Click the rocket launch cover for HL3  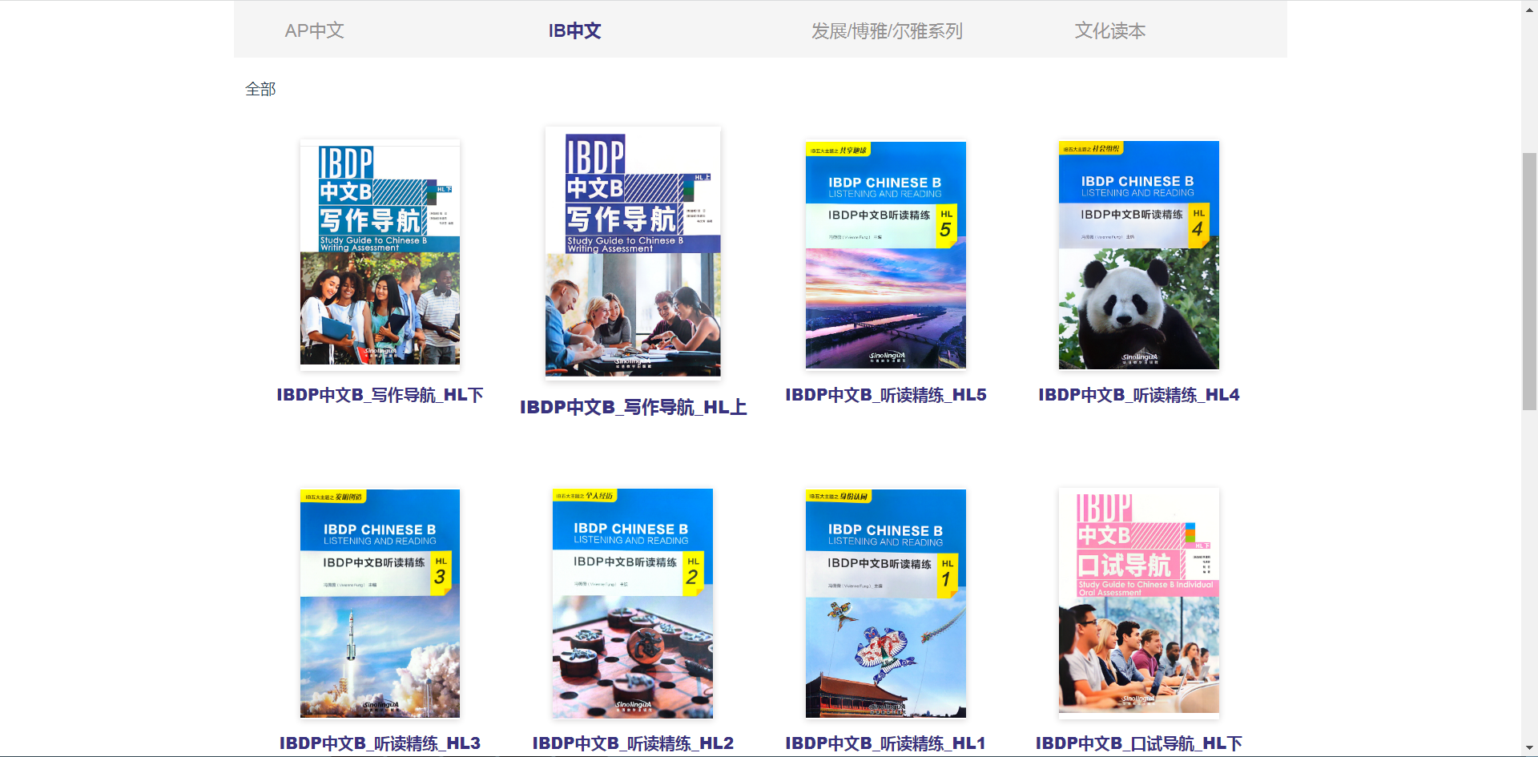380,602
